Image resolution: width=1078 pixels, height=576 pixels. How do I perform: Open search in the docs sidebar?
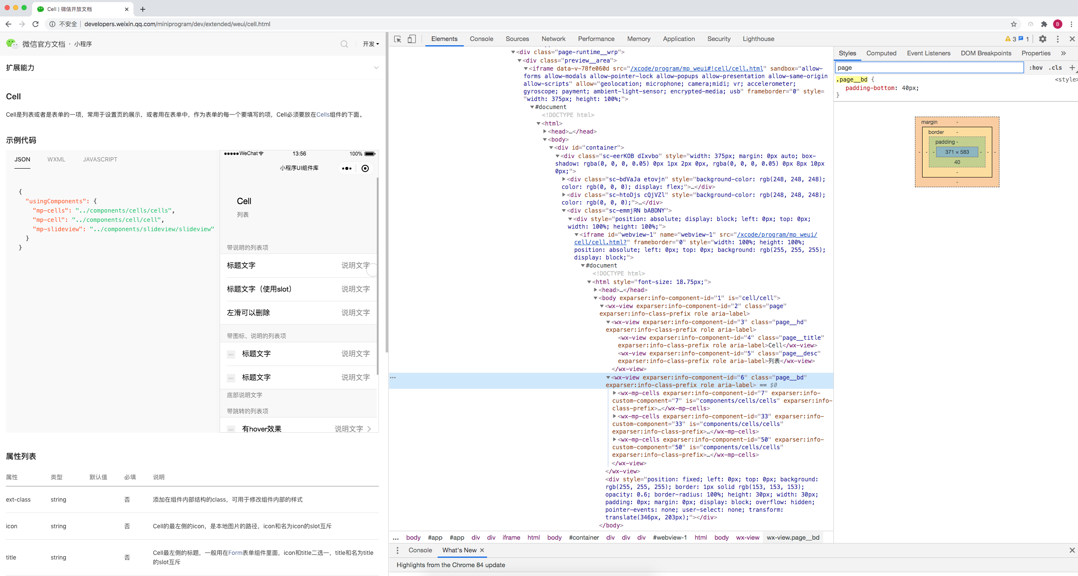coord(344,44)
